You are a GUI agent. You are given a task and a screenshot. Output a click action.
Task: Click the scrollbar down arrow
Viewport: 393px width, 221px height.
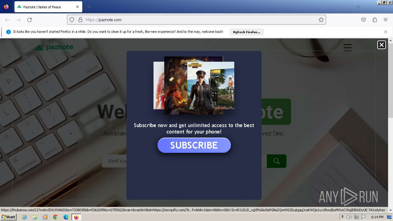point(391,210)
